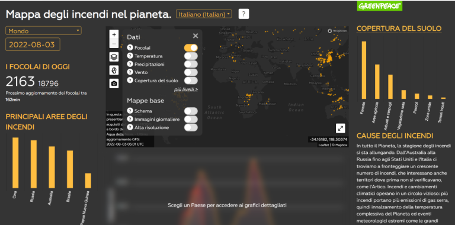This screenshot has height=225, width=455.
Task: Click the Madagascar label on the map
Action: [x=267, y=104]
